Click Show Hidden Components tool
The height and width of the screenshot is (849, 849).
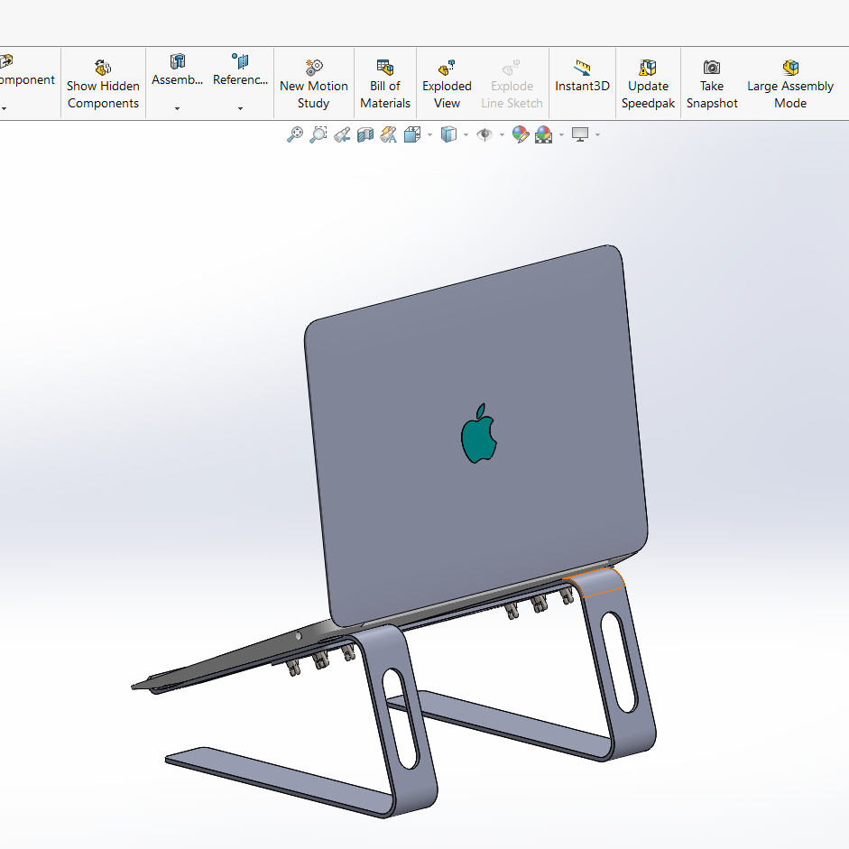(103, 84)
